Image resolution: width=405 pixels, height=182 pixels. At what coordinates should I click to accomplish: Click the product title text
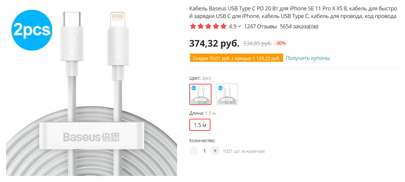tap(293, 12)
